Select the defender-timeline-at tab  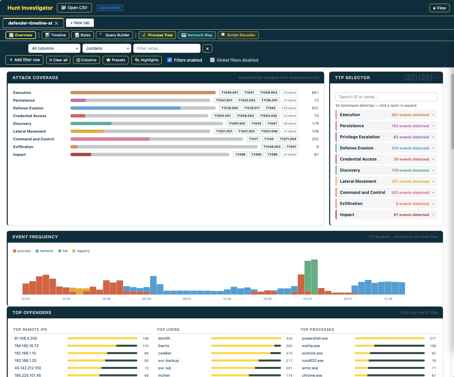[x=30, y=23]
